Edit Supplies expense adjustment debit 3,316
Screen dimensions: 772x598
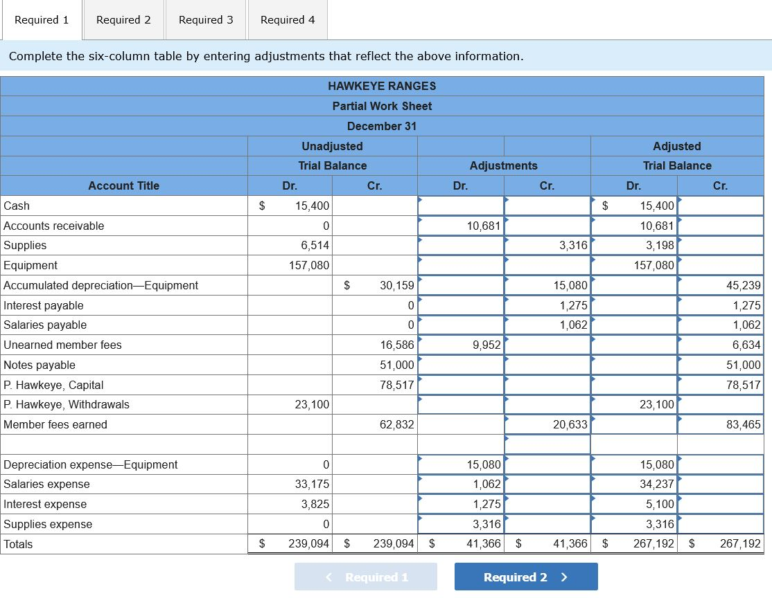point(461,524)
